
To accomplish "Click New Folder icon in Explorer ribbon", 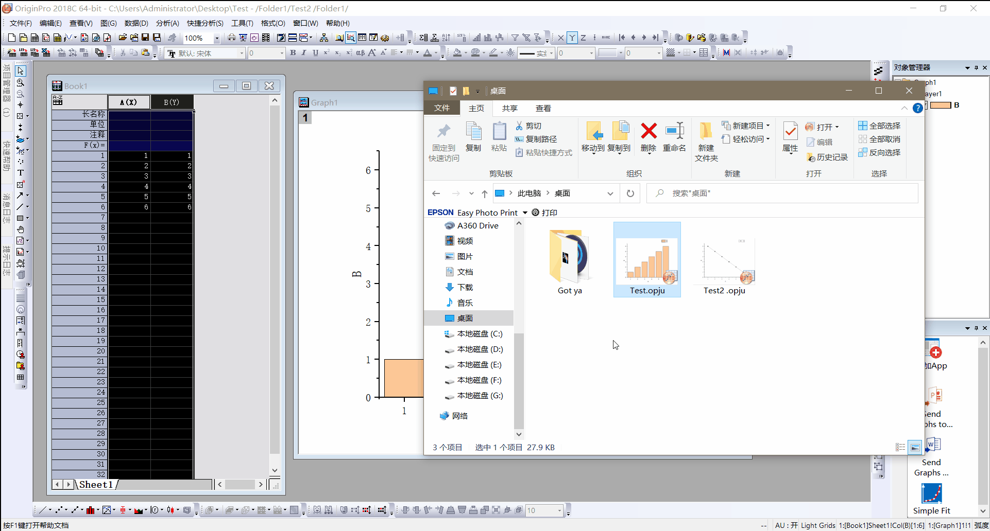I will (706, 142).
